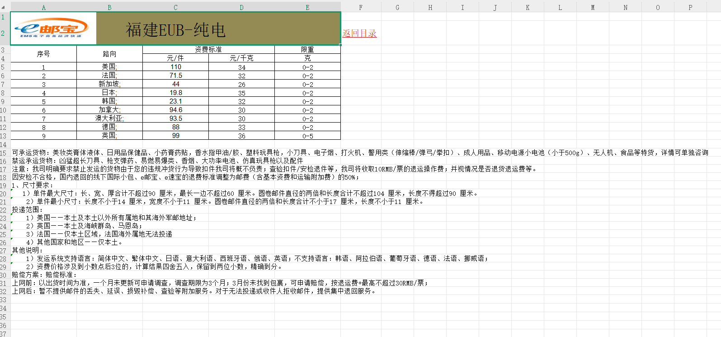The height and width of the screenshot is (337, 721).
Task: Click the 33 per-kilogram cell
Action: click(241, 127)
